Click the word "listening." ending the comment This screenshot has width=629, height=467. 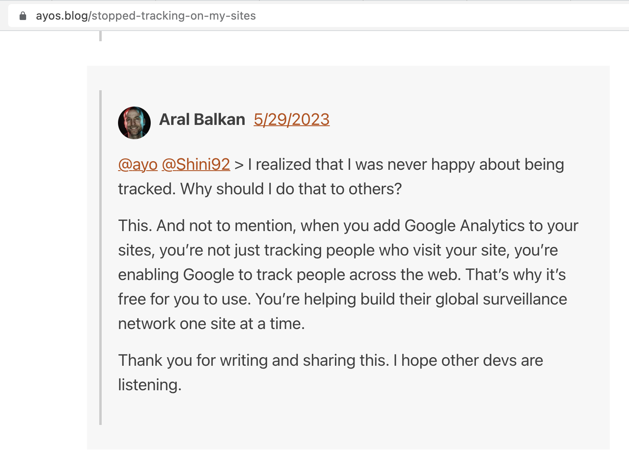149,385
